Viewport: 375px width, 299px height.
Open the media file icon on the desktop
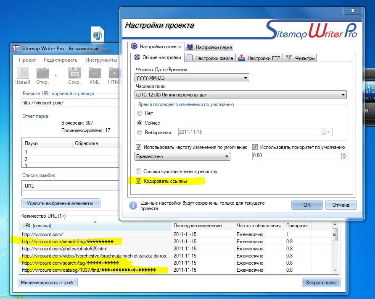98,34
